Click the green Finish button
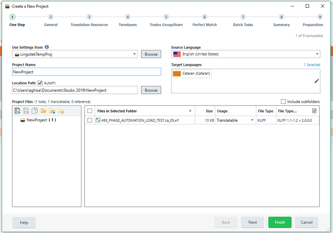The height and width of the screenshot is (233, 333). pos(280,222)
